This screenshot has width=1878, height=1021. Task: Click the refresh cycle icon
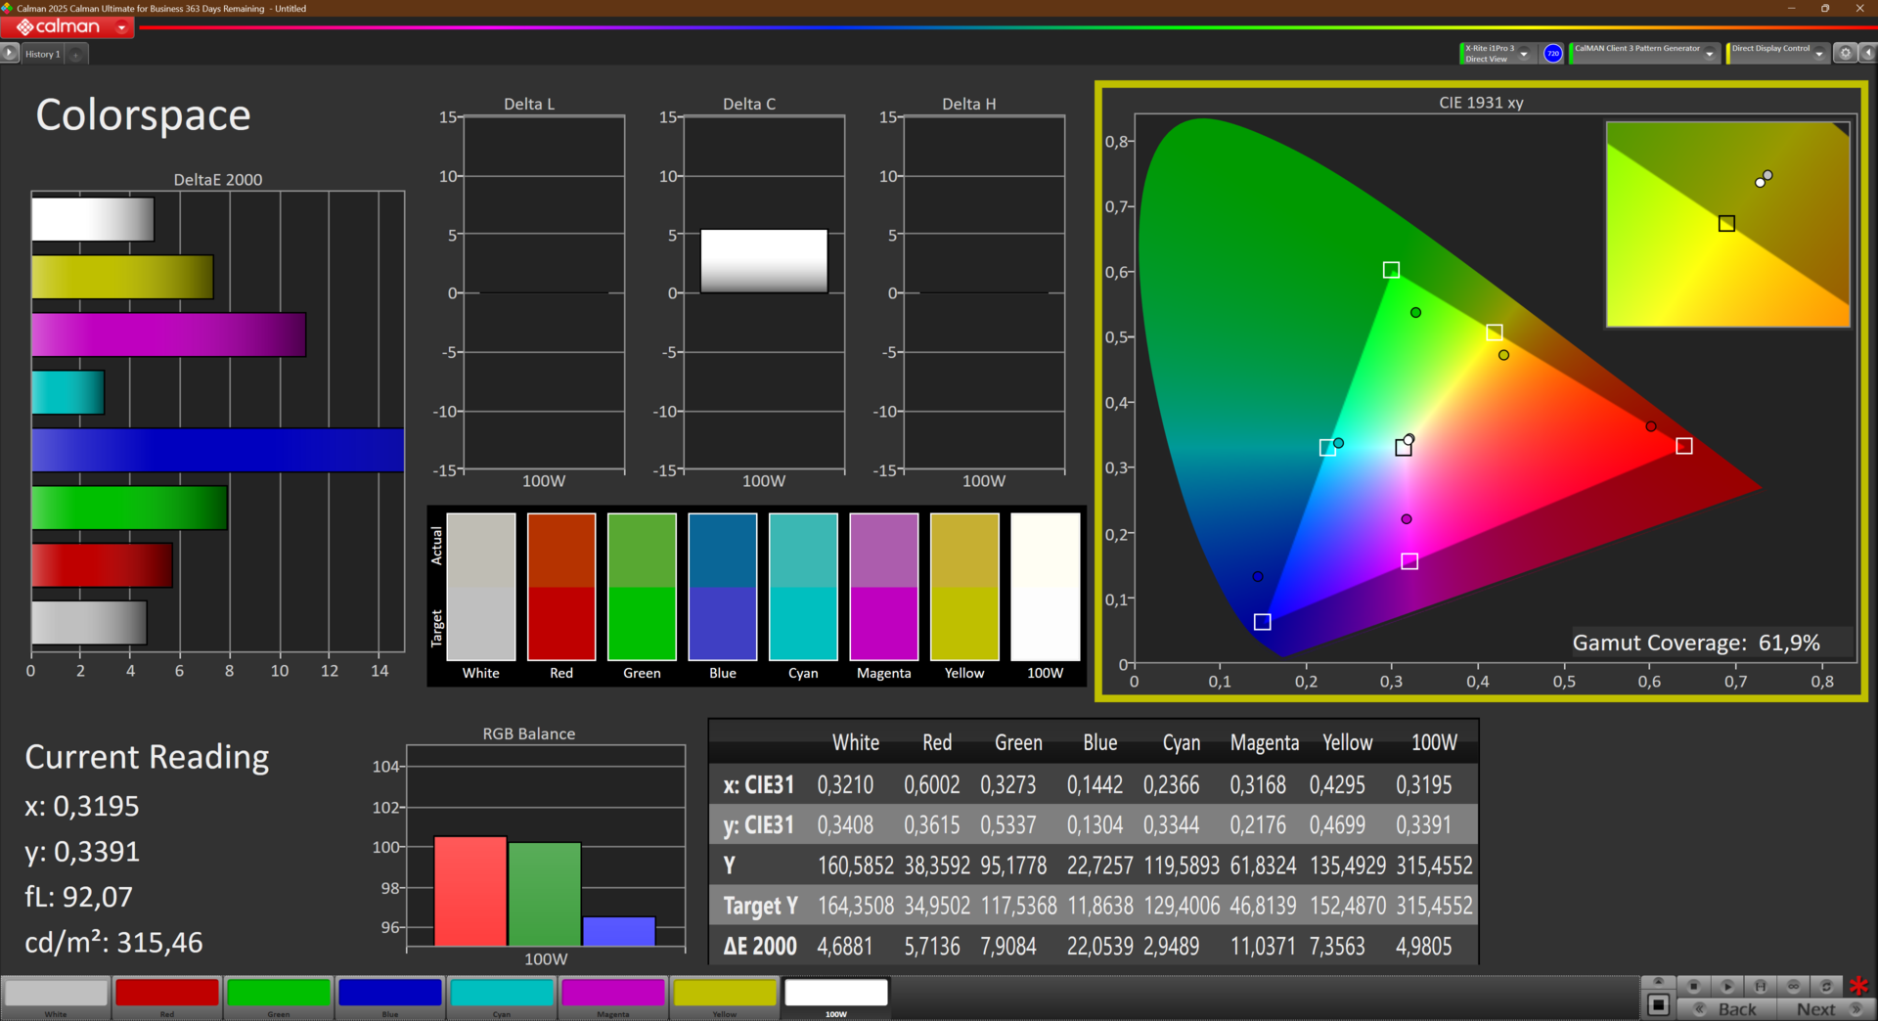(x=1826, y=986)
